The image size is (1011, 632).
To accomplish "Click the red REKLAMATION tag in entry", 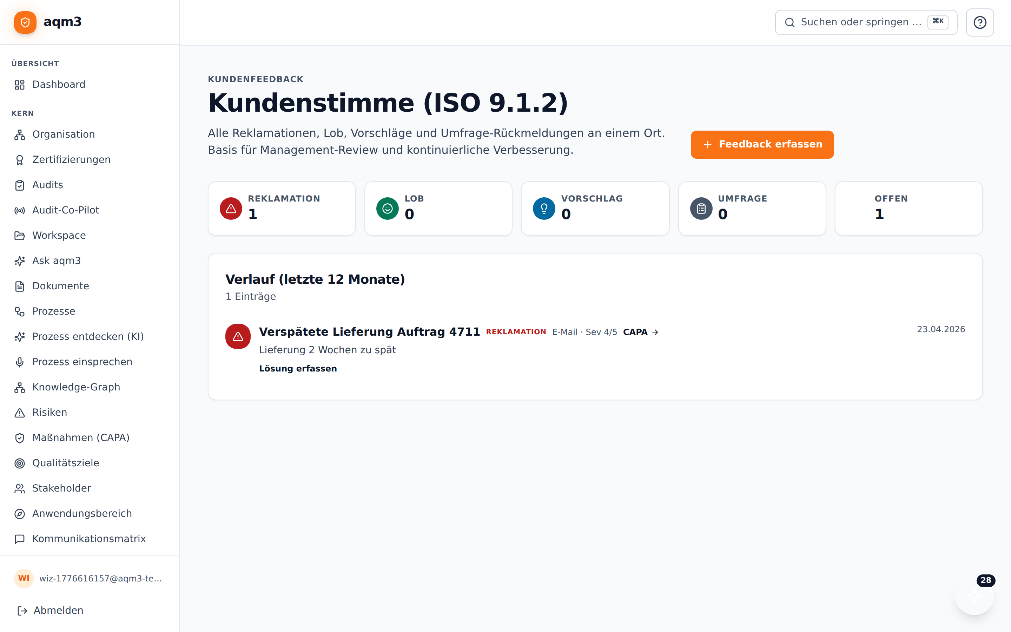I will click(x=516, y=332).
